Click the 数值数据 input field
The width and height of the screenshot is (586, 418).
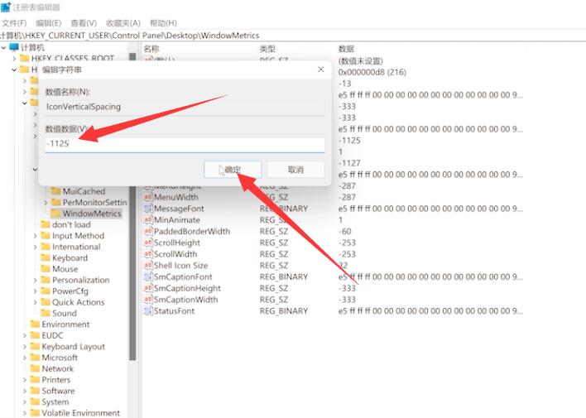[185, 145]
